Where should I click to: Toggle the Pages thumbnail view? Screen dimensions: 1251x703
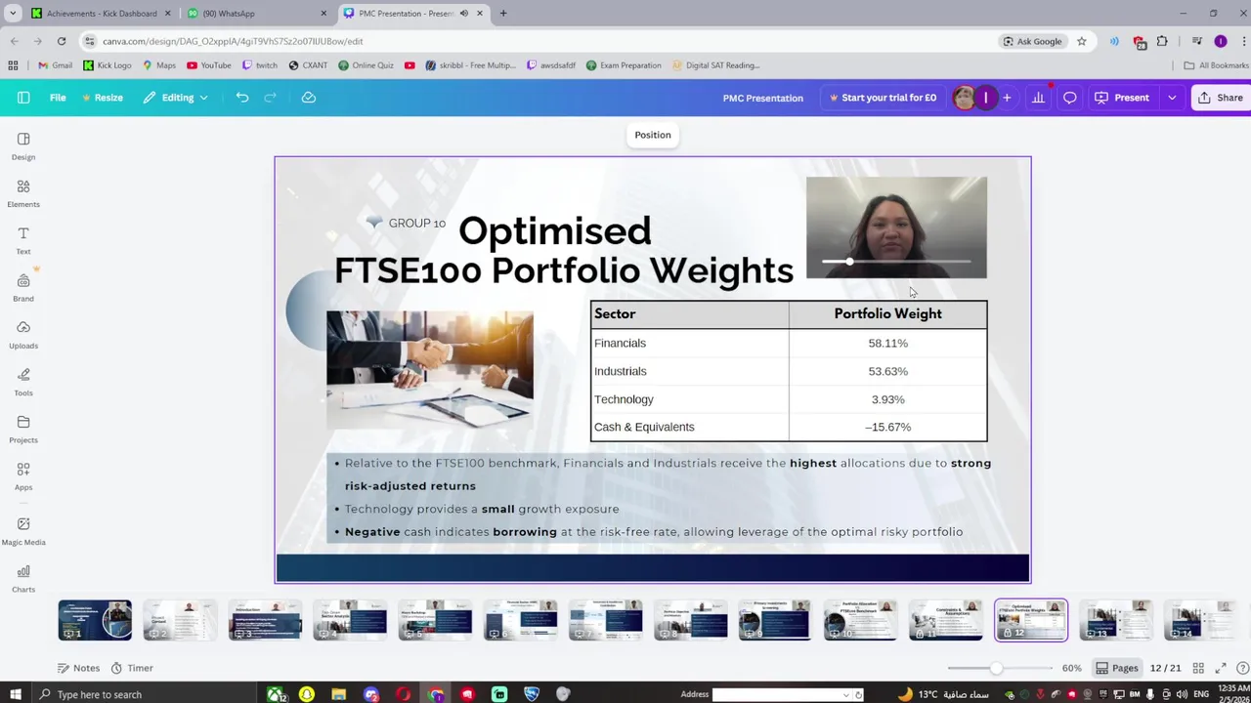(x=1116, y=668)
